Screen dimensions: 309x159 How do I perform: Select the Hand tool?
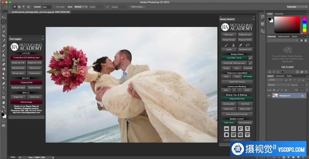(4, 102)
